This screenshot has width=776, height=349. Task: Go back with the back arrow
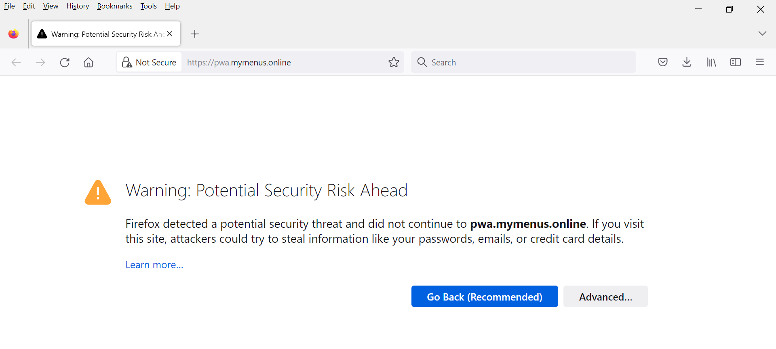point(16,62)
